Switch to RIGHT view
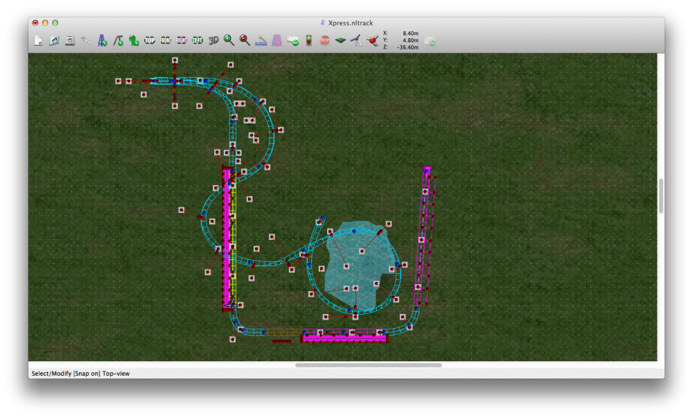Image resolution: width=693 pixels, height=418 pixels. [182, 41]
